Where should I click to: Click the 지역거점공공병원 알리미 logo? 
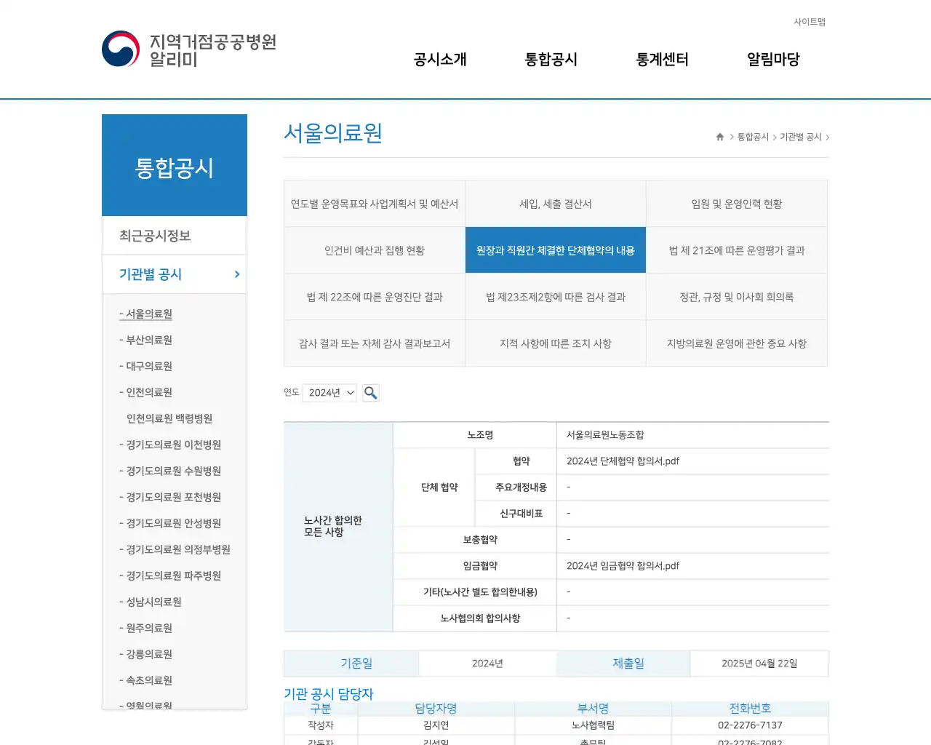click(x=189, y=49)
